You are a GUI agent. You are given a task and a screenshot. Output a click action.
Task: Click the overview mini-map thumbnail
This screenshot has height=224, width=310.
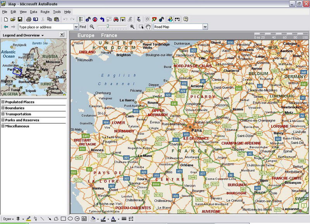coord(34,67)
